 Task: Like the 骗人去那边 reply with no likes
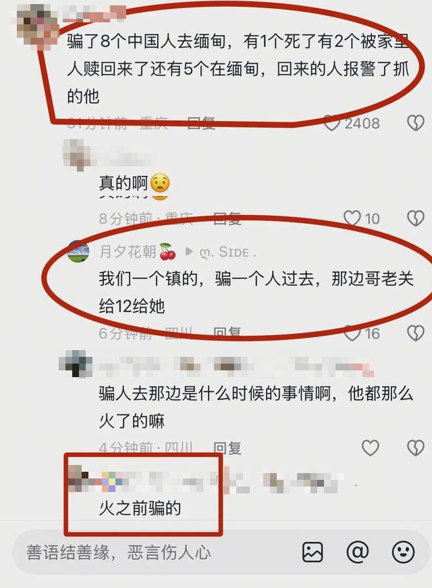(x=370, y=447)
